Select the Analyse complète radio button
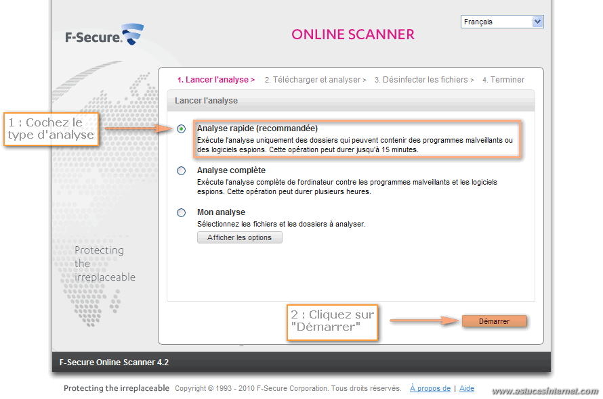 pyautogui.click(x=181, y=170)
